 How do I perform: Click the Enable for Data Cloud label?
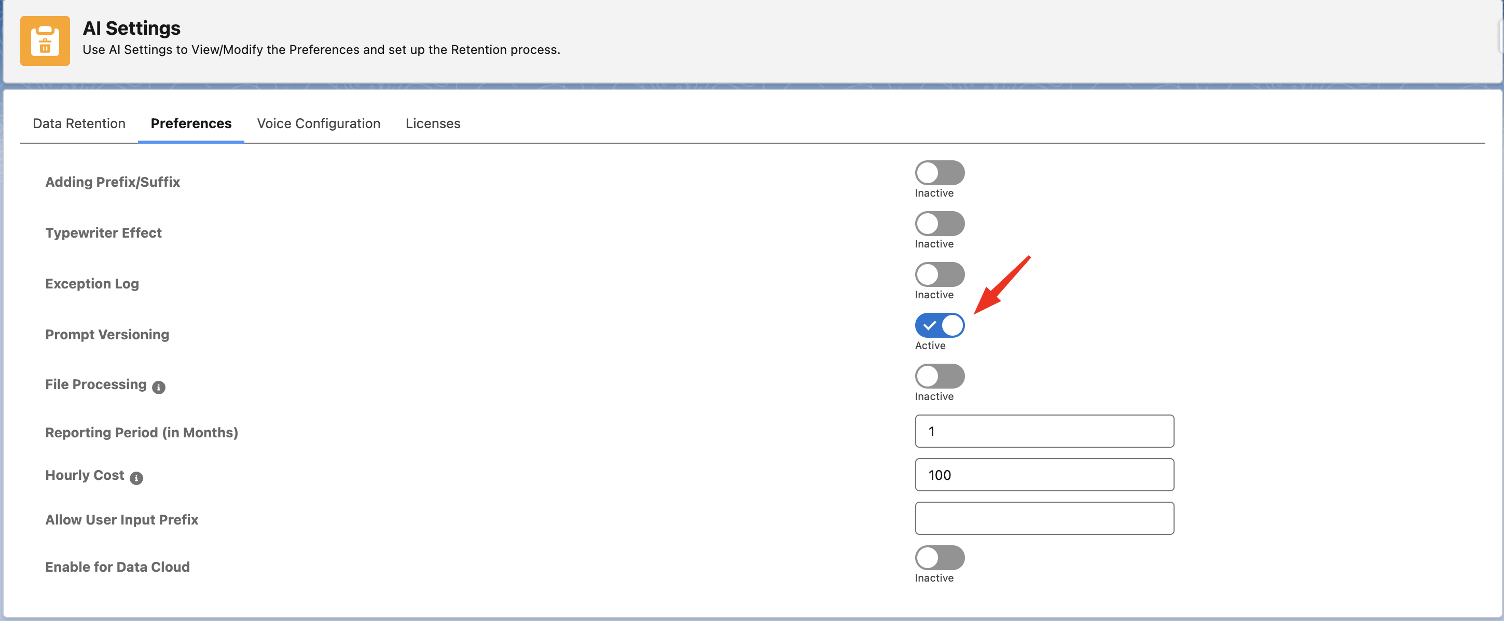tap(117, 567)
